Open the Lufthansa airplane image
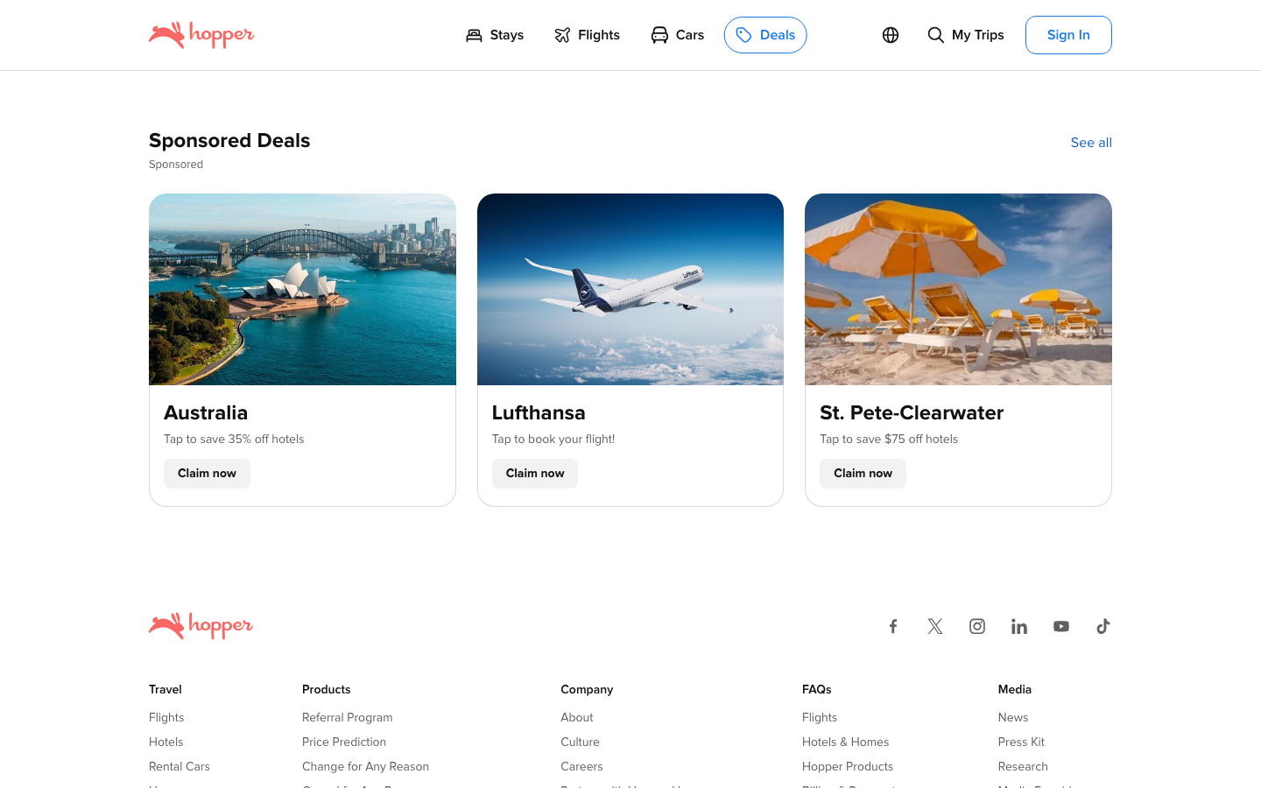This screenshot has width=1261, height=788. pos(630,289)
